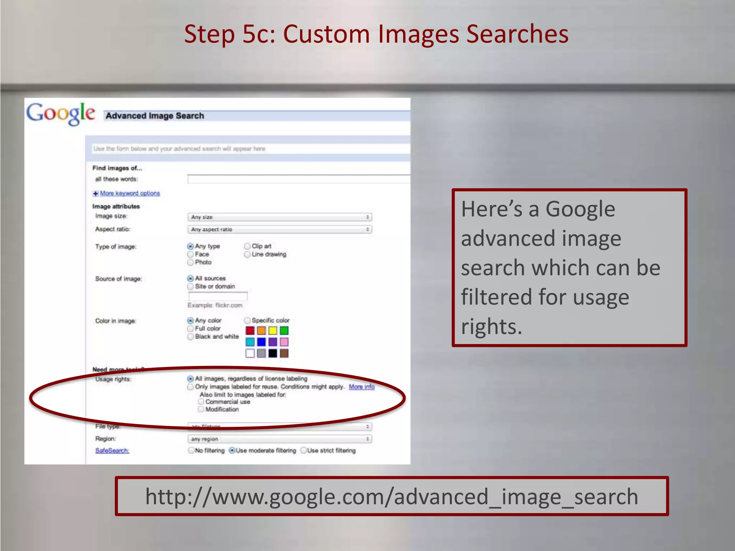735x551 pixels.
Task: Open the SafeSearch link
Action: (x=112, y=451)
